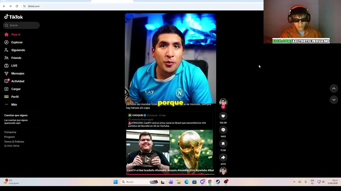Show hidden system tray icons
This screenshot has width=341, height=191.
(294, 182)
